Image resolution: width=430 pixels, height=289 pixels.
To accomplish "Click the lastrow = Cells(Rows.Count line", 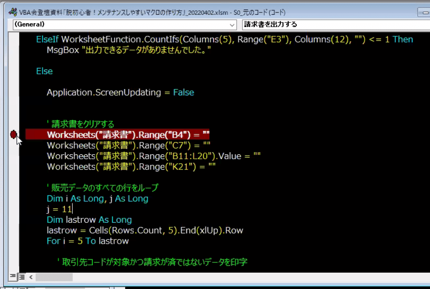I will [x=145, y=230].
